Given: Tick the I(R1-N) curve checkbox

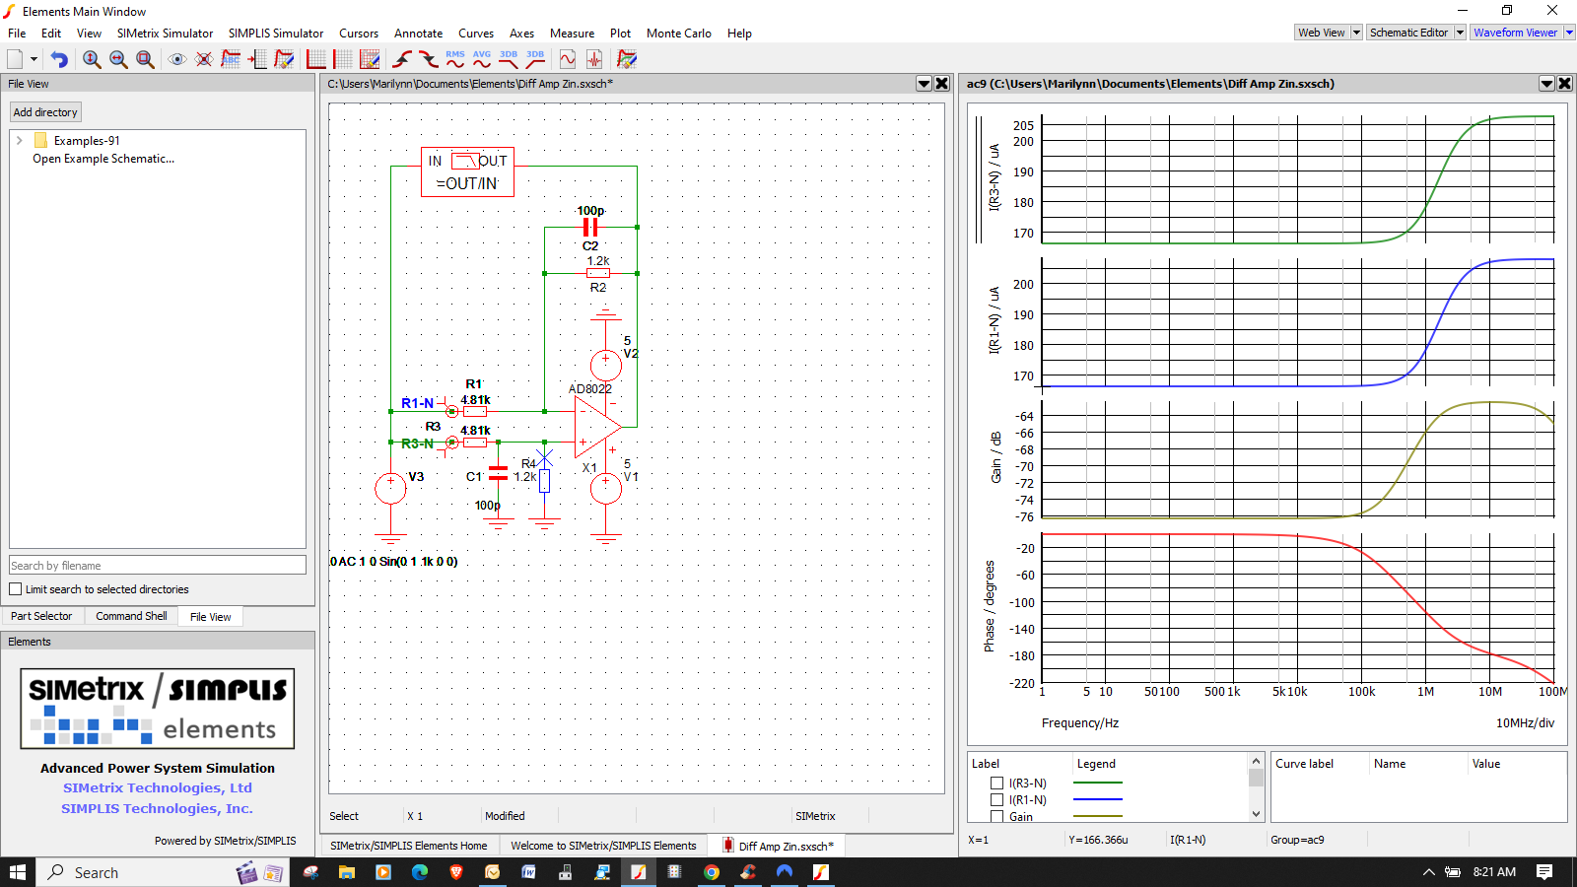Looking at the screenshot, I should pos(996,800).
